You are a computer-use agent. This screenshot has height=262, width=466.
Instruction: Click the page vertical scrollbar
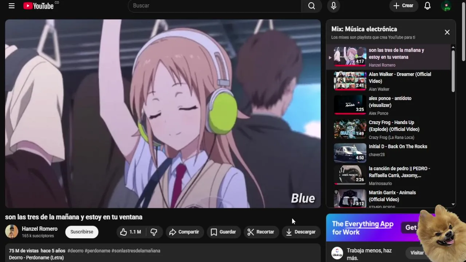(x=463, y=31)
